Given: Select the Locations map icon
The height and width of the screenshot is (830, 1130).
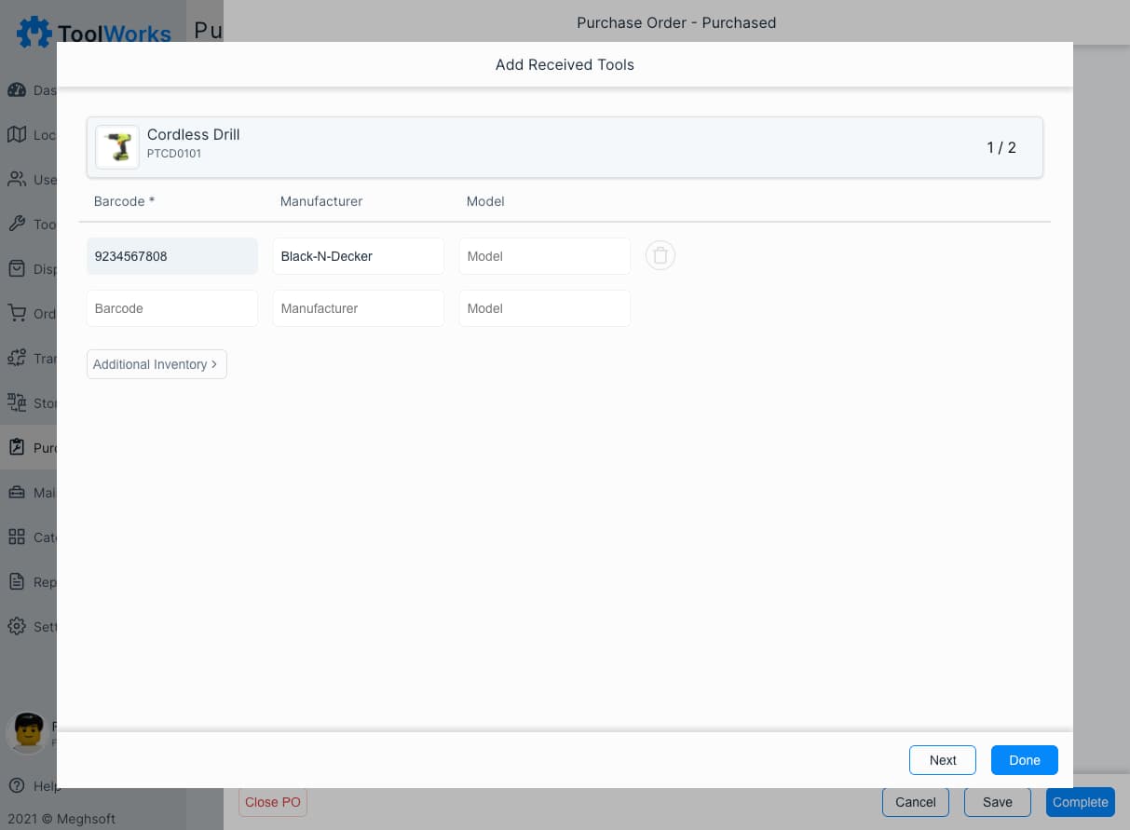Looking at the screenshot, I should click(17, 134).
